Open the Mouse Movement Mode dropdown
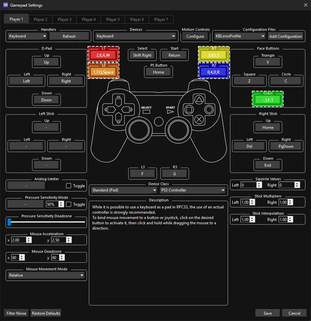The height and width of the screenshot is (321, 311). coord(46,275)
